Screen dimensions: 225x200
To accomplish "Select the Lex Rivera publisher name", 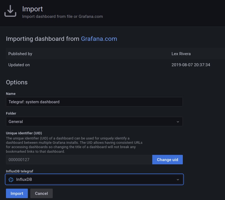I will [181, 54].
